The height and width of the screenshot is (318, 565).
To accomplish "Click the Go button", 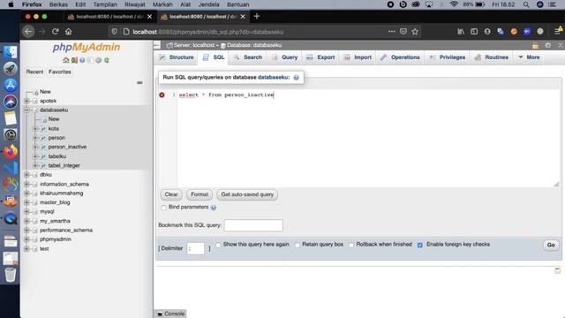I will pos(551,246).
